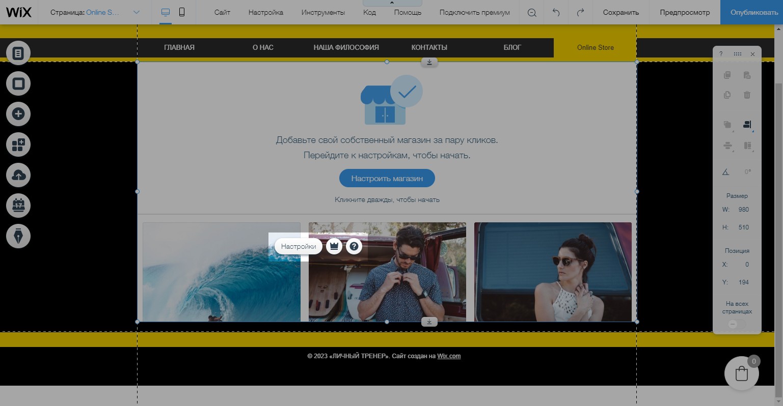The height and width of the screenshot is (406, 783).
Task: Click the woman in sunglasses product thumbnail
Action: (x=553, y=272)
